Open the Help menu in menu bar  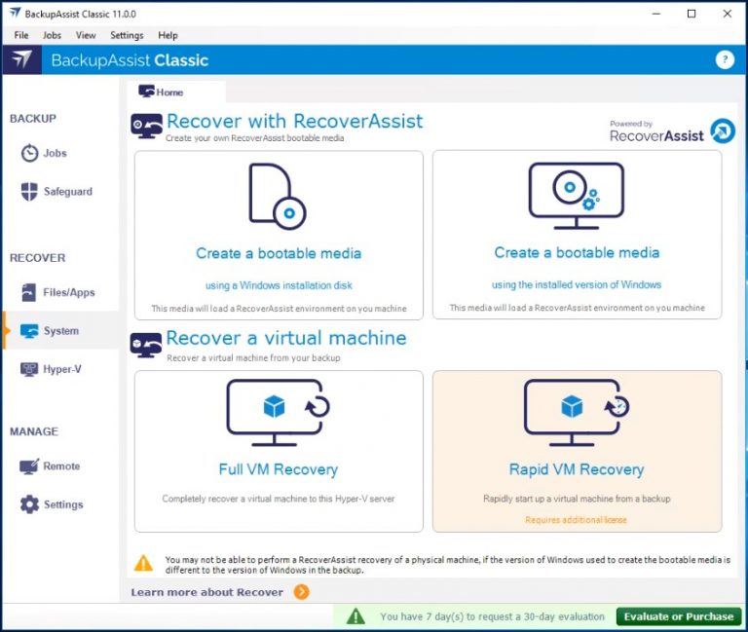[168, 35]
